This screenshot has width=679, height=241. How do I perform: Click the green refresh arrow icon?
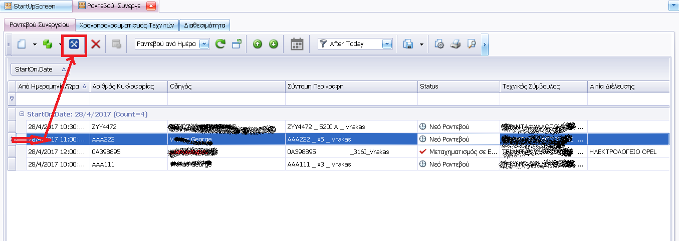point(220,44)
